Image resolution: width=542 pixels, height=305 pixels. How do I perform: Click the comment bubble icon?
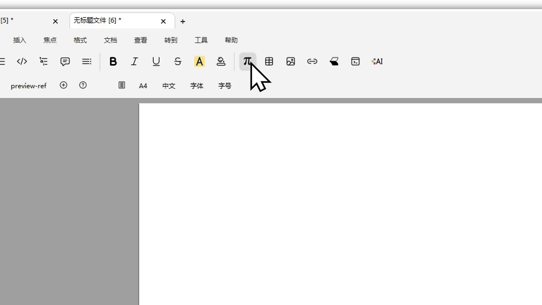[65, 61]
